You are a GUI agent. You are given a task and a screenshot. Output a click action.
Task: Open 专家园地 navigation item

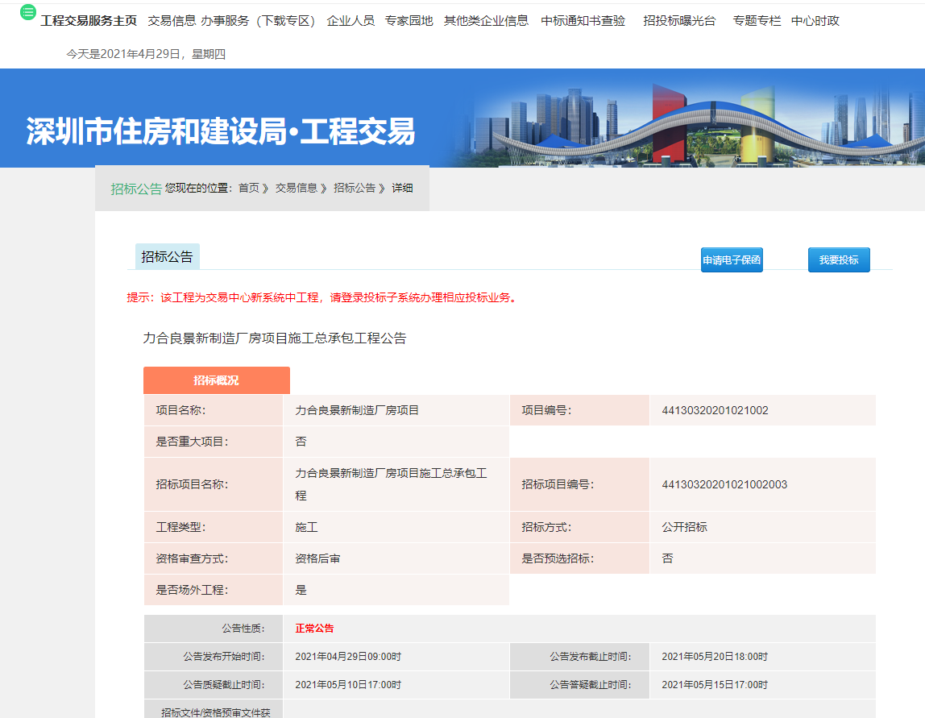(x=409, y=21)
